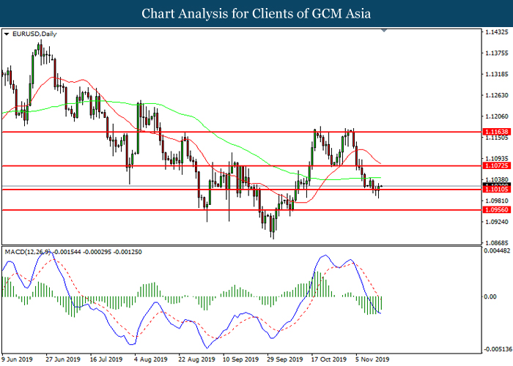
Task: Click the MACD(12,26,9) indicator label
Action: tap(29, 252)
